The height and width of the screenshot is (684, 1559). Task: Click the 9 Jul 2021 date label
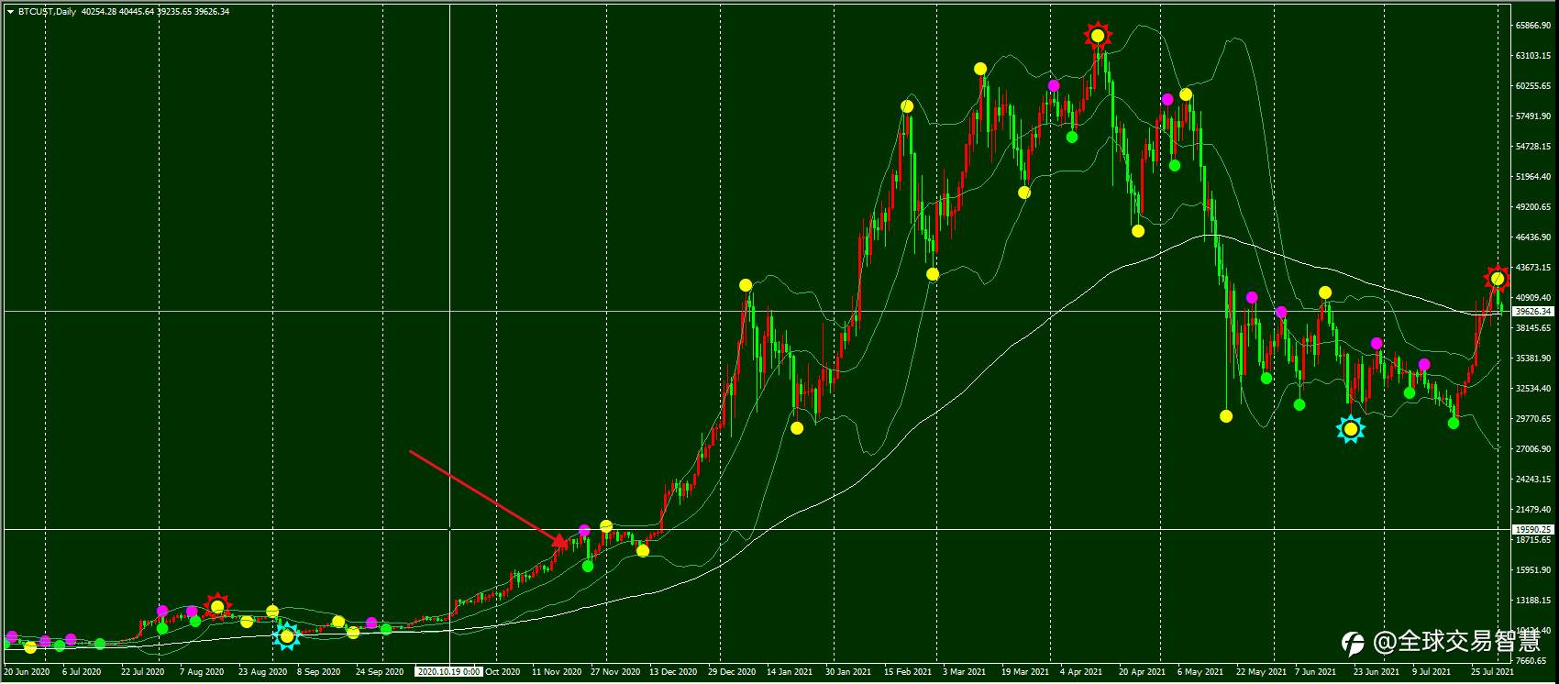pyautogui.click(x=1433, y=672)
